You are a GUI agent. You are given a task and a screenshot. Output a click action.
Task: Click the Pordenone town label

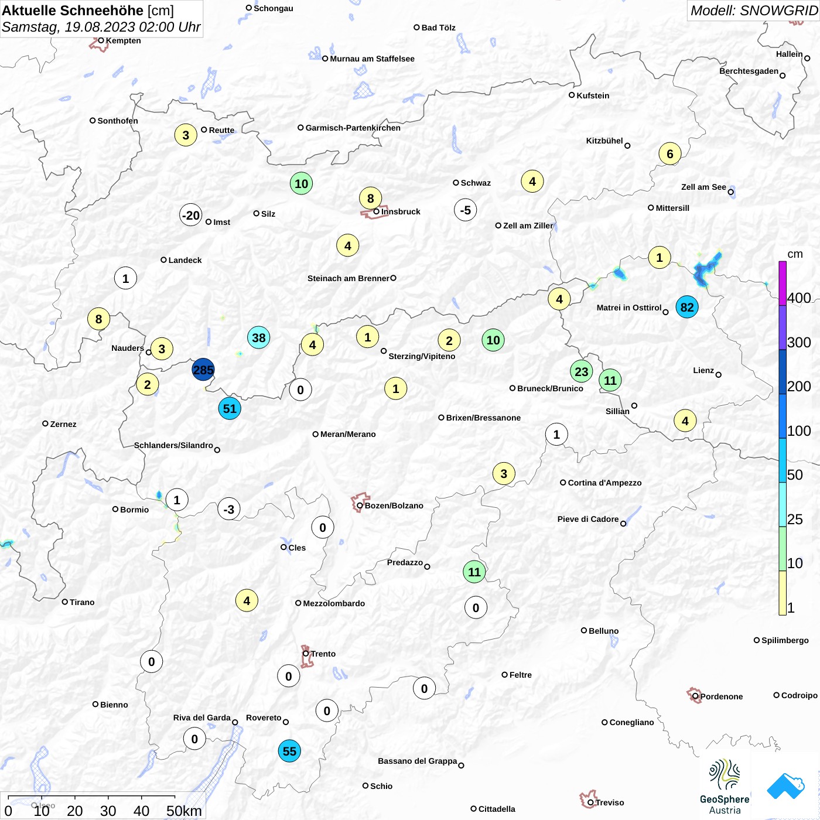[x=722, y=696]
